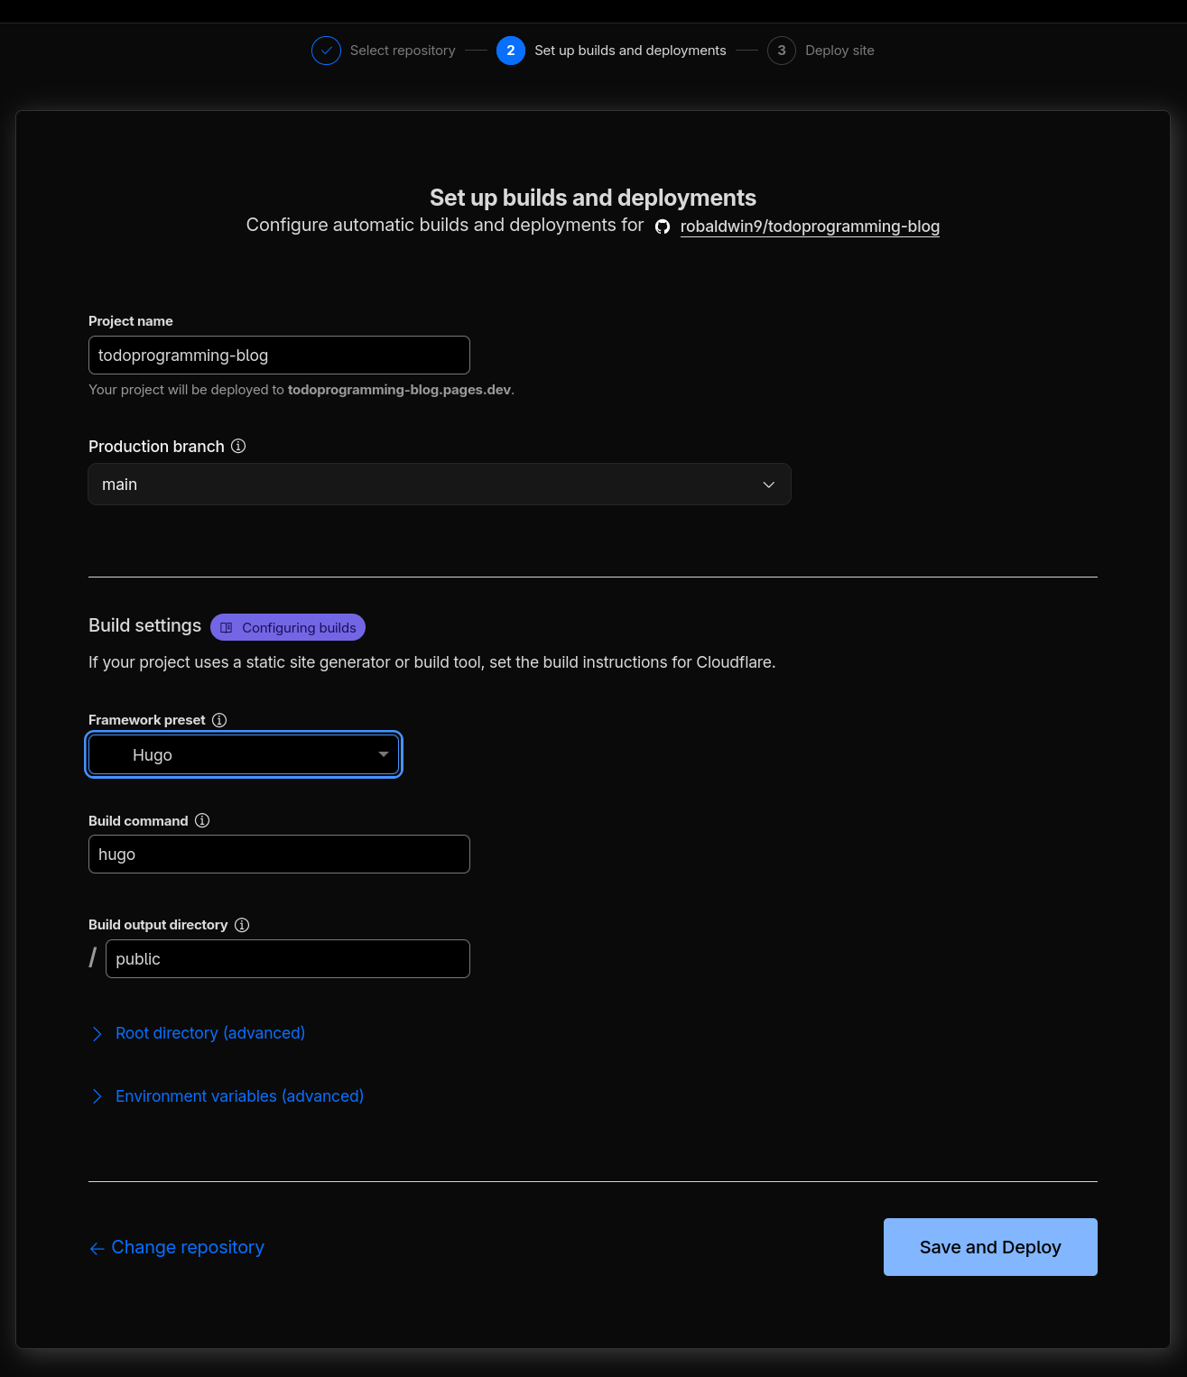Go to Select repository step
The image size is (1187, 1377).
tap(403, 51)
